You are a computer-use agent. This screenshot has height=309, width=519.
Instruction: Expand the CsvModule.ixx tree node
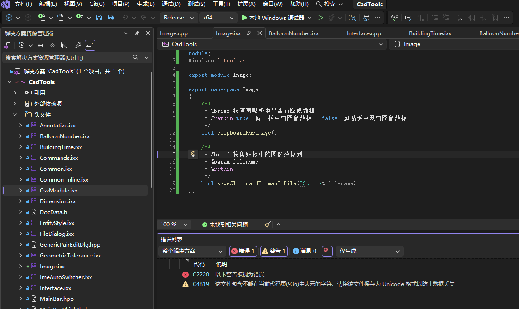tap(20, 191)
